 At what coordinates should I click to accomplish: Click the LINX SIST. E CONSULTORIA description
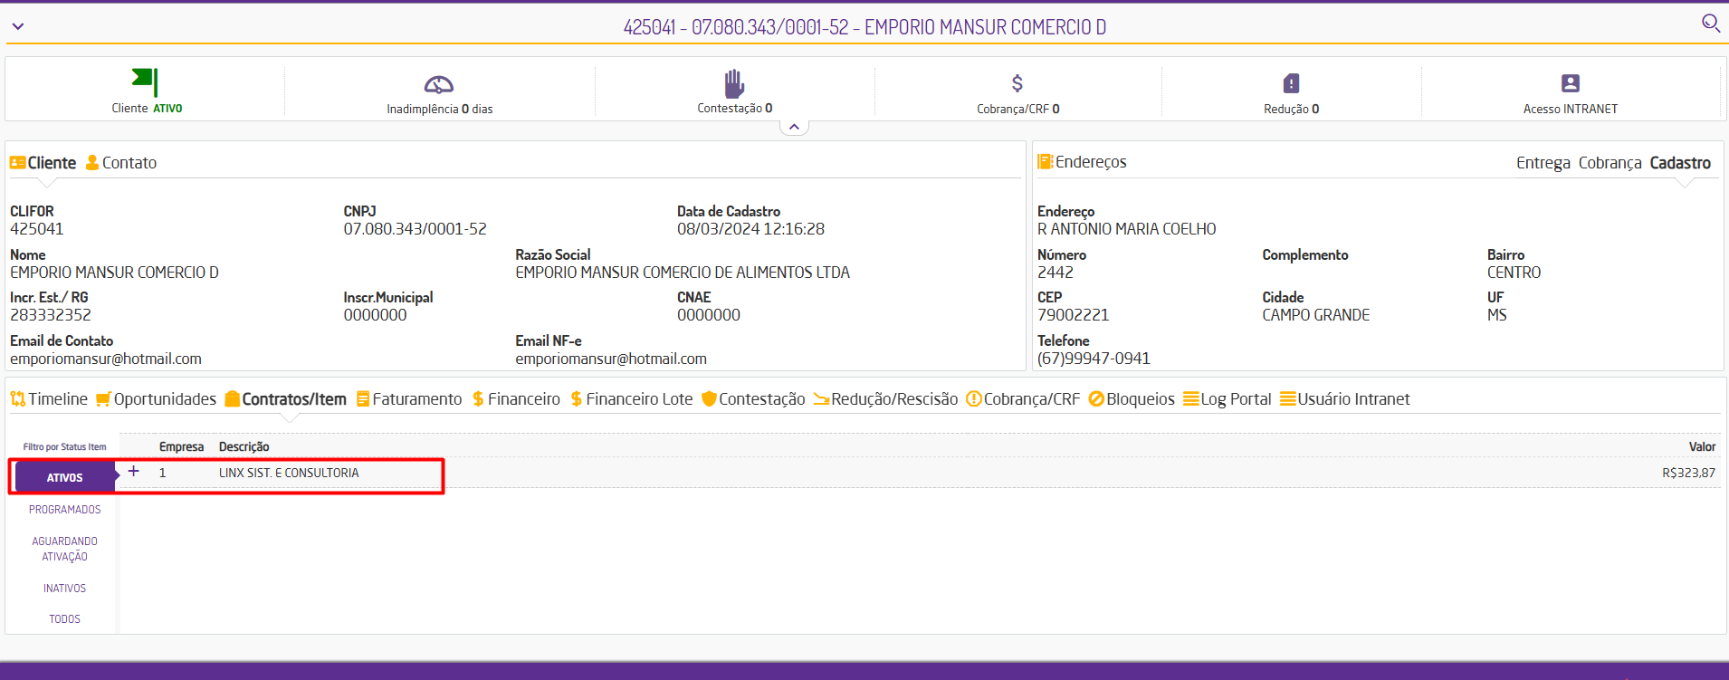(289, 473)
